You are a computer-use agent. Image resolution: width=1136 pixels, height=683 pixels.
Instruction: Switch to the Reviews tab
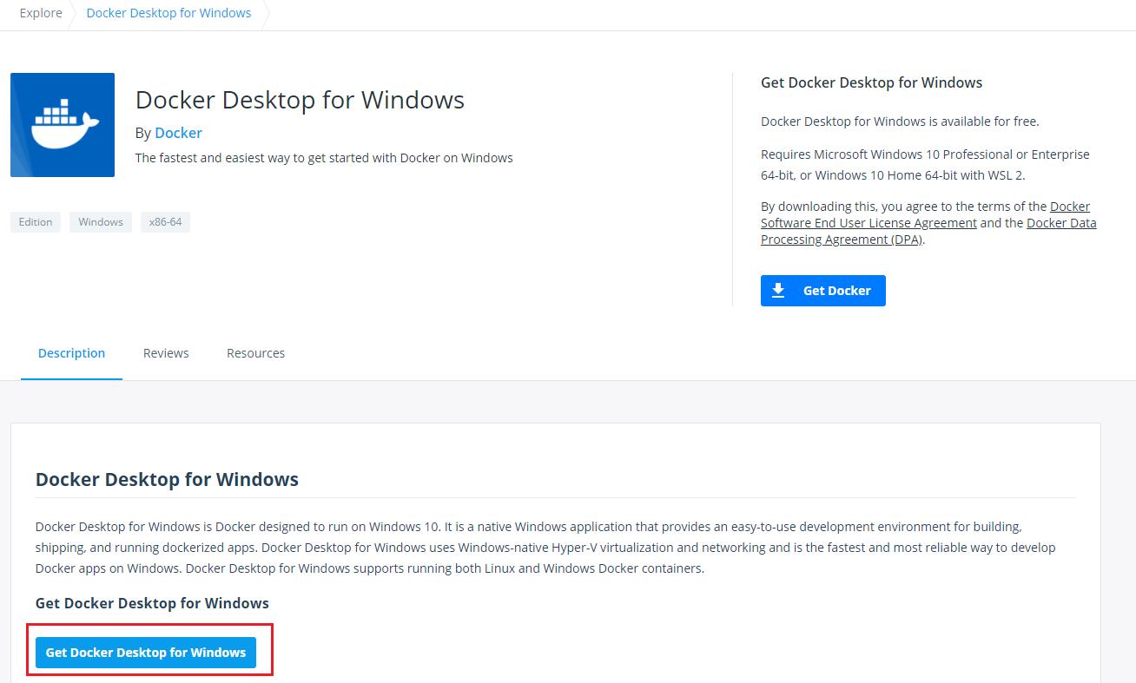[x=166, y=353]
